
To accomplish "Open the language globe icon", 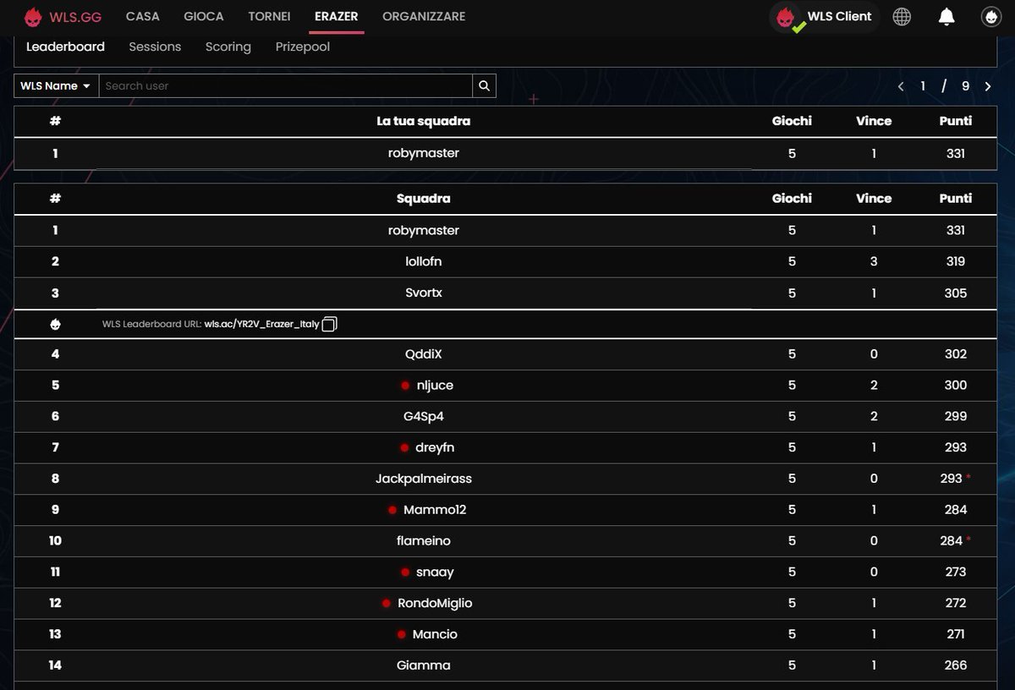I will click(x=902, y=16).
